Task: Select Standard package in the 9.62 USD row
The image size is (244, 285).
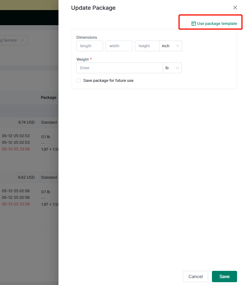Action: tap(49, 177)
